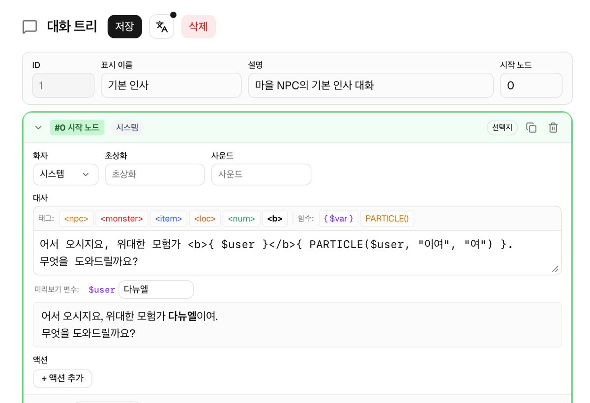The height and width of the screenshot is (403, 590).
Task: Click the purple $user variable label
Action: point(102,290)
